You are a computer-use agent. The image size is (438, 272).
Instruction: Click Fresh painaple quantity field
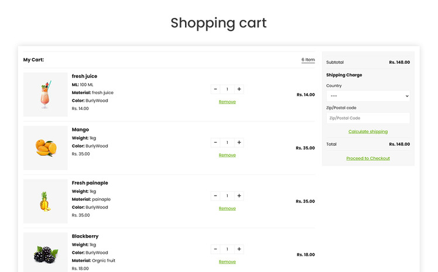pos(227,196)
